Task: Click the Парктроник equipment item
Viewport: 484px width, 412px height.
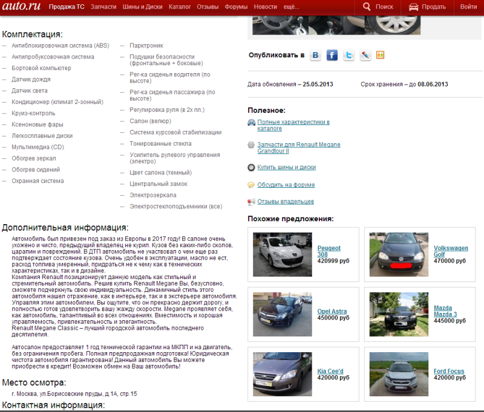Action: 146,45
